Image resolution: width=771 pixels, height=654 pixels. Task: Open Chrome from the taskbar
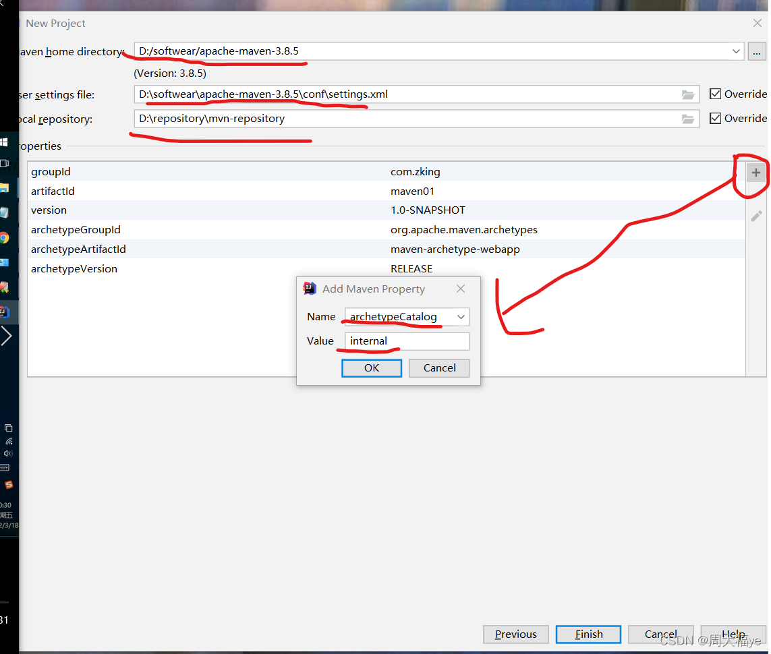[5, 238]
